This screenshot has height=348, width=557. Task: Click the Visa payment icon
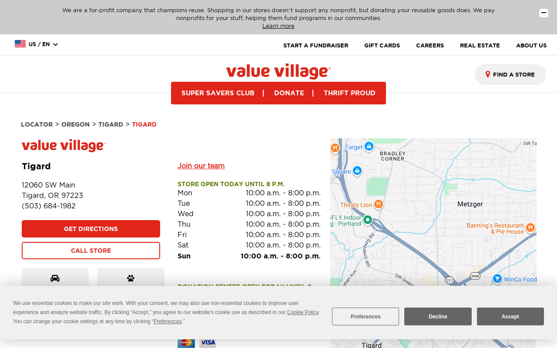(208, 343)
